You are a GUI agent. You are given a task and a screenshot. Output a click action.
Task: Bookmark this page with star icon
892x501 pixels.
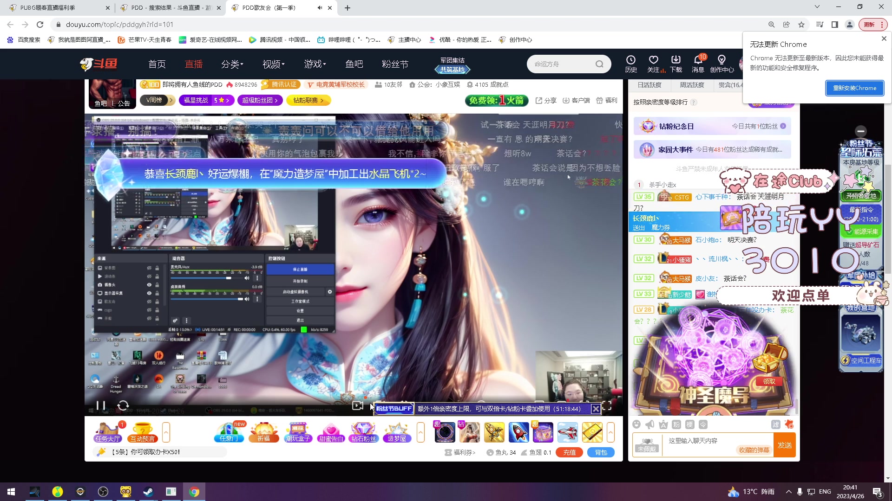pos(801,25)
